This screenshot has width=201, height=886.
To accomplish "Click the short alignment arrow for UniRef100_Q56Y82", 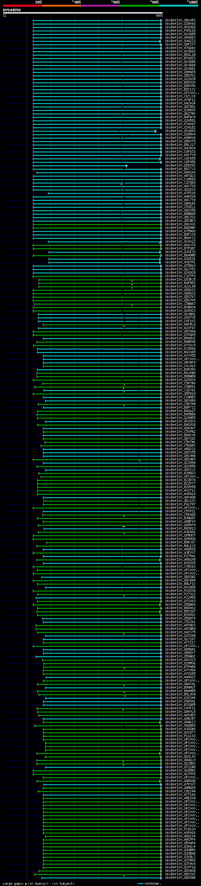I will point(127,166).
